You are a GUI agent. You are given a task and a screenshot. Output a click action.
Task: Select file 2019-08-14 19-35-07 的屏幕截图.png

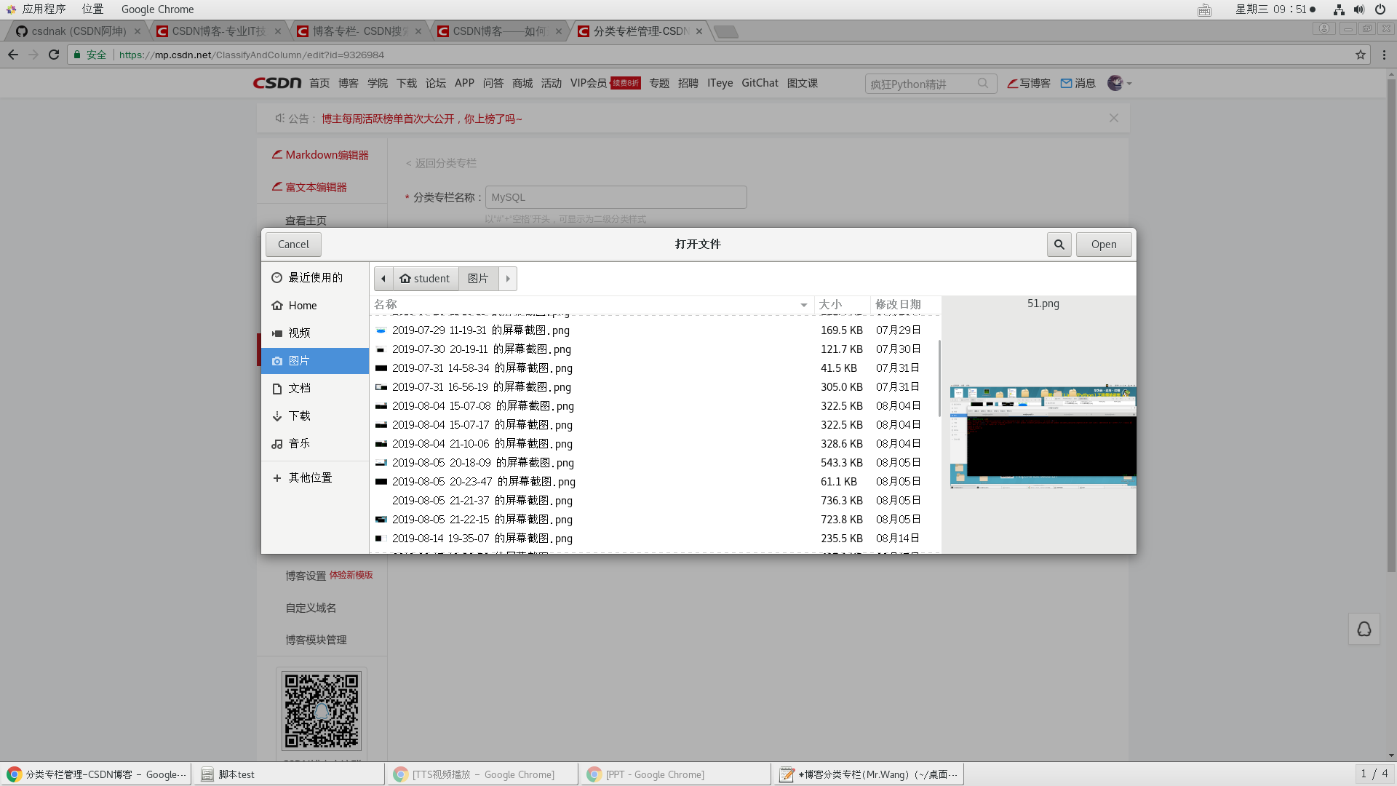pyautogui.click(x=655, y=539)
